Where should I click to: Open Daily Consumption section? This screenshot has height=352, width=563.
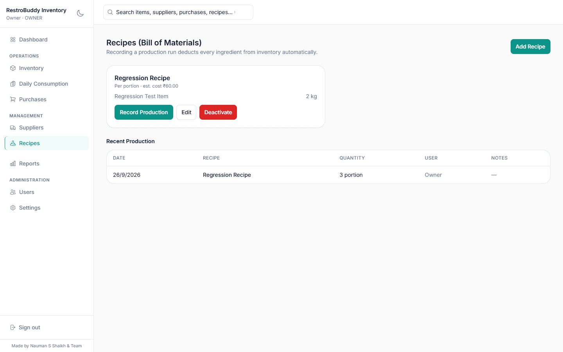(x=47, y=84)
